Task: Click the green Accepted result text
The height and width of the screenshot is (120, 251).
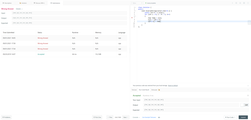Action: pos(137,96)
